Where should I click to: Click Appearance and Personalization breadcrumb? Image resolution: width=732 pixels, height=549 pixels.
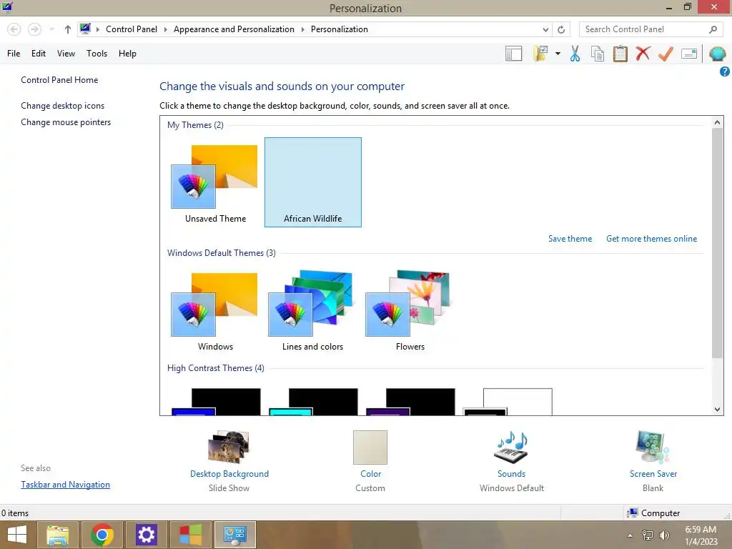(x=234, y=29)
